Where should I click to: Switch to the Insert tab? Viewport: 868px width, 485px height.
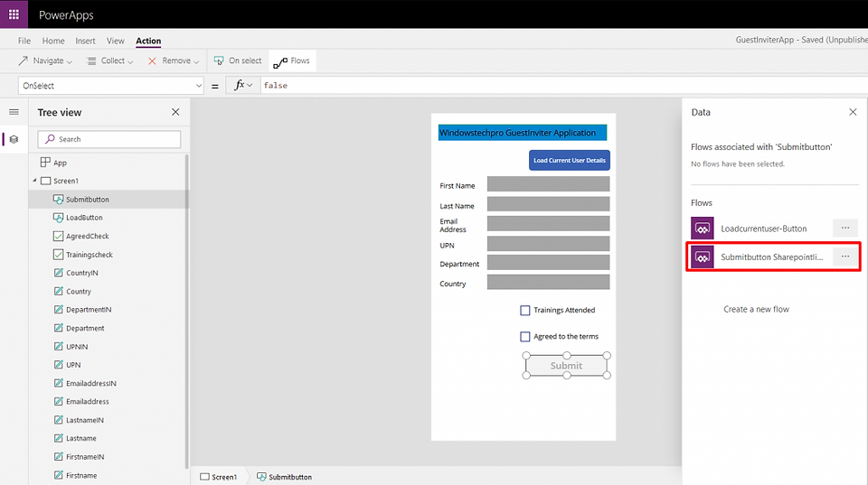point(85,41)
